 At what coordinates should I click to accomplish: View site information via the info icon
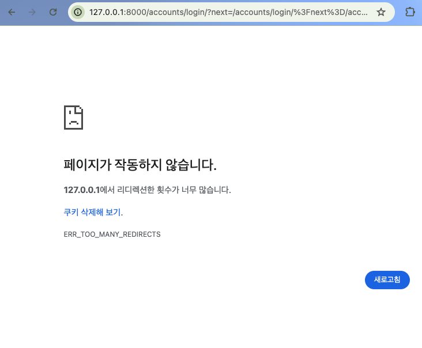coord(78,12)
